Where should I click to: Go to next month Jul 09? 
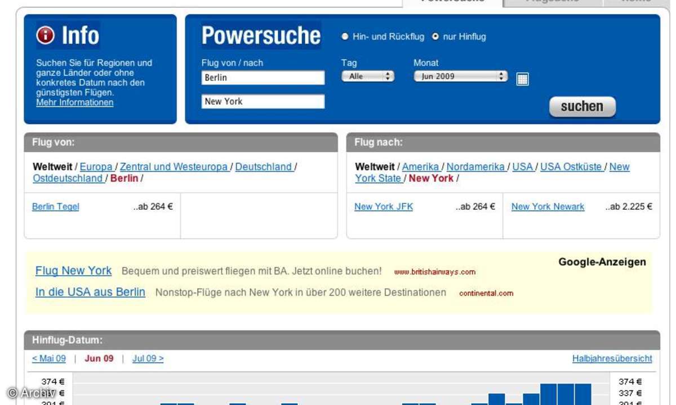click(148, 358)
